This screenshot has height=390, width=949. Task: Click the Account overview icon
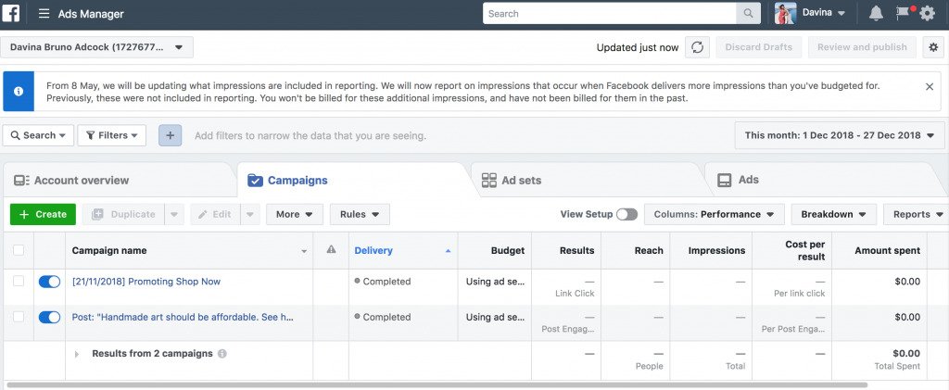click(x=22, y=181)
